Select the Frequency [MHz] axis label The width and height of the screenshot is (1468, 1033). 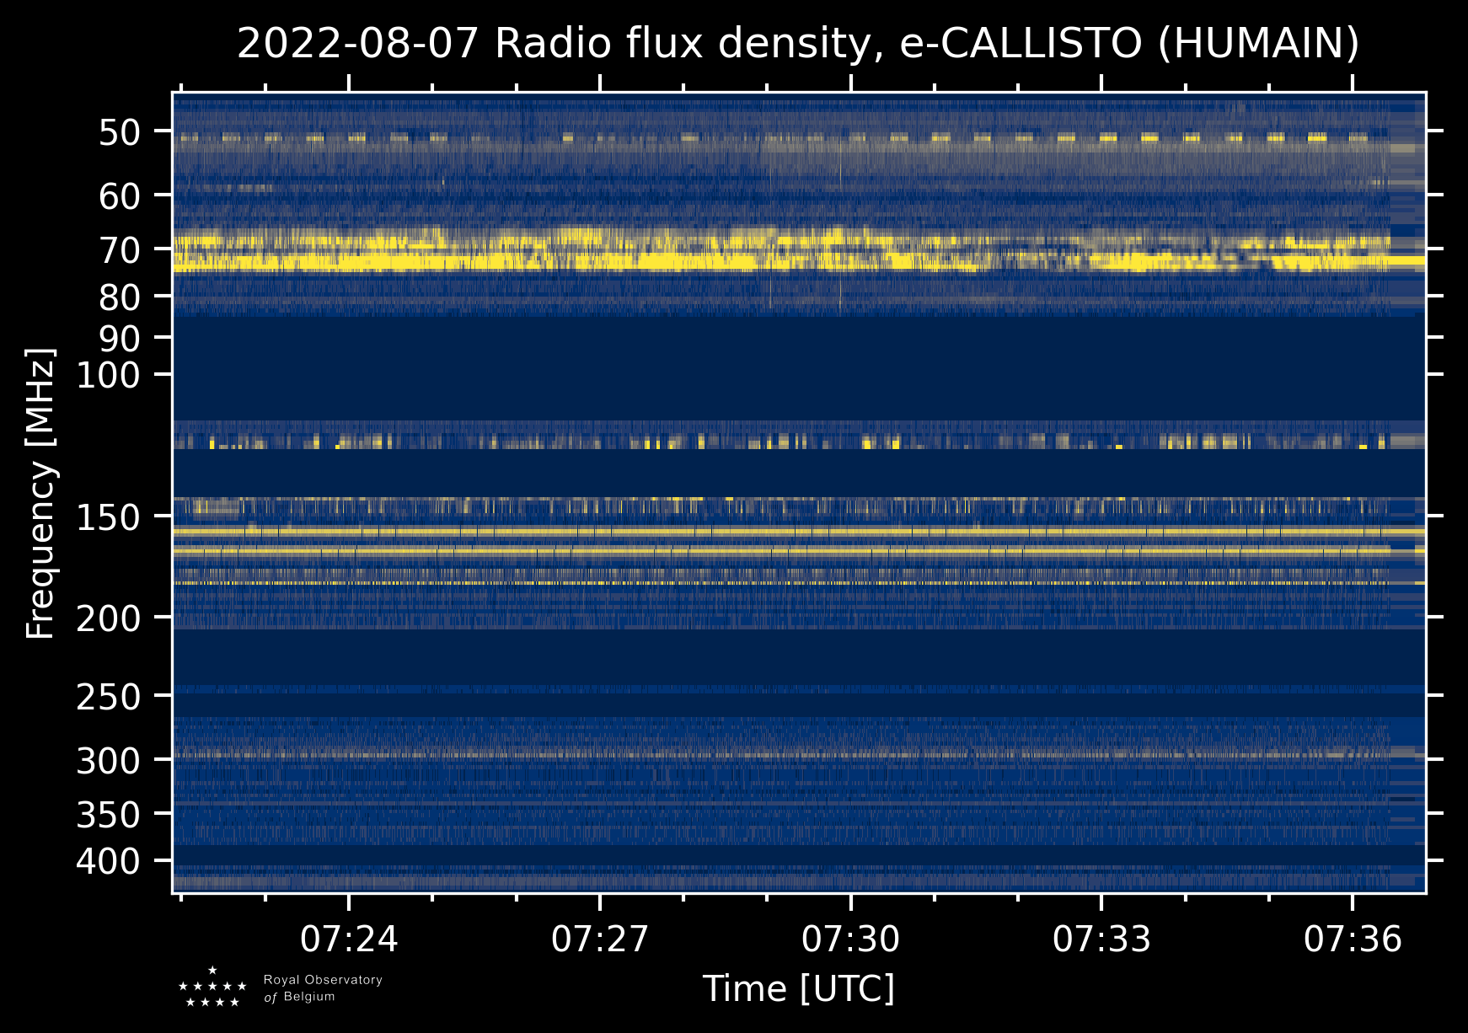click(40, 495)
